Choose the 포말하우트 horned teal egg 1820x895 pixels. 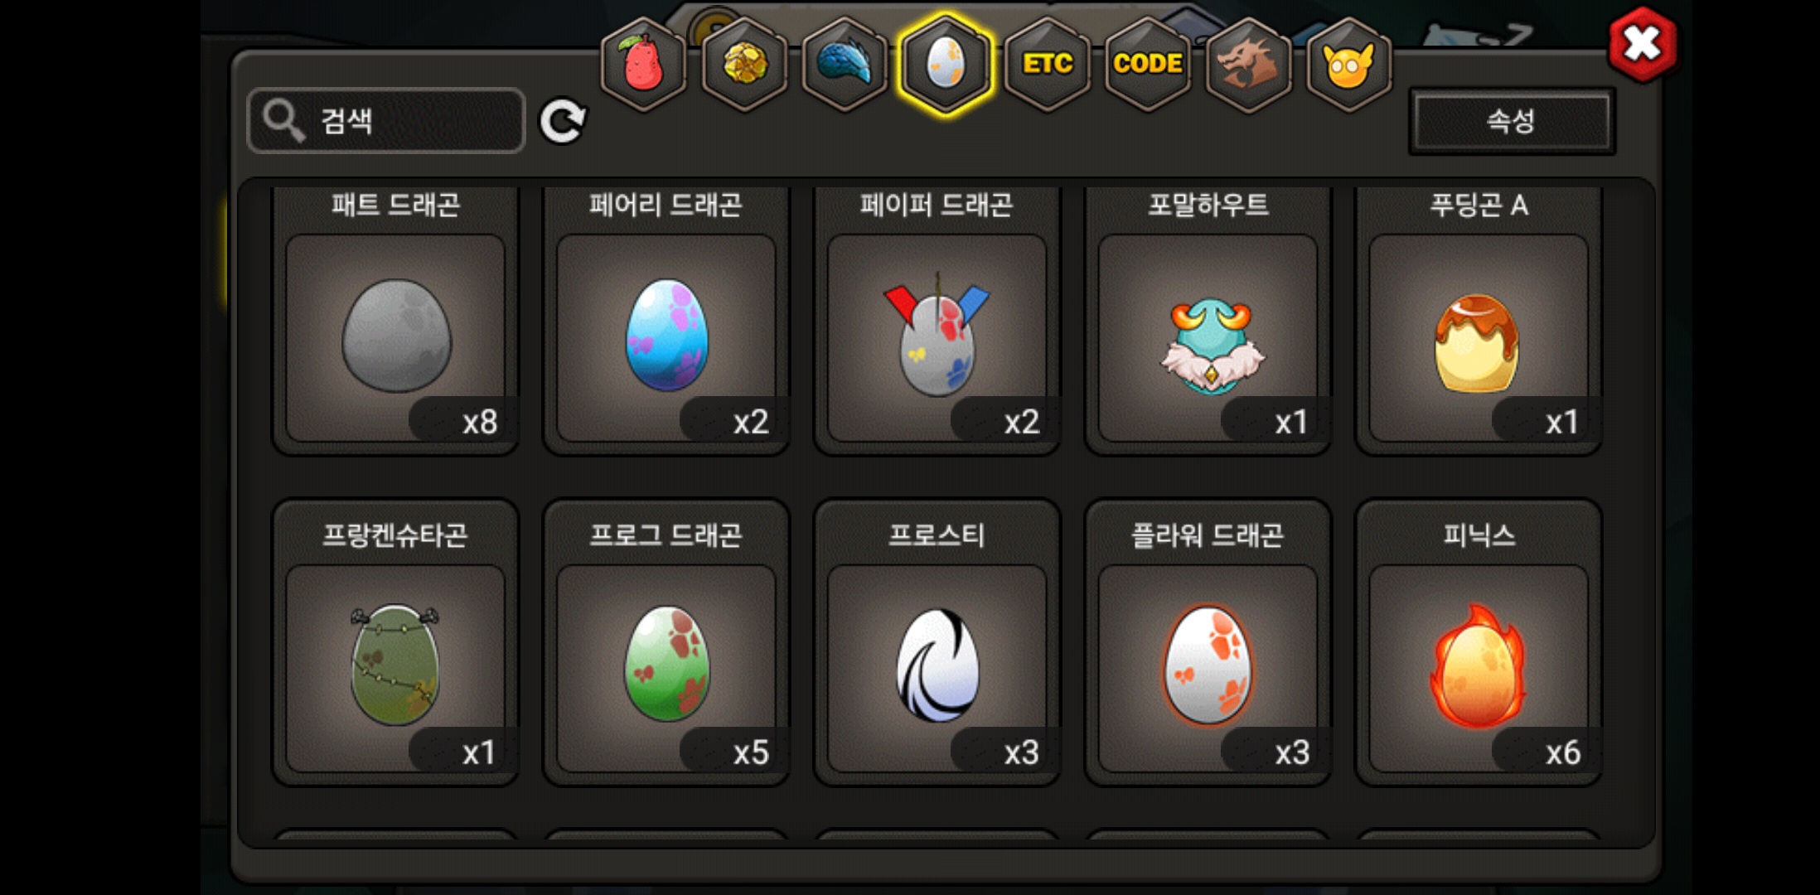coord(1208,322)
